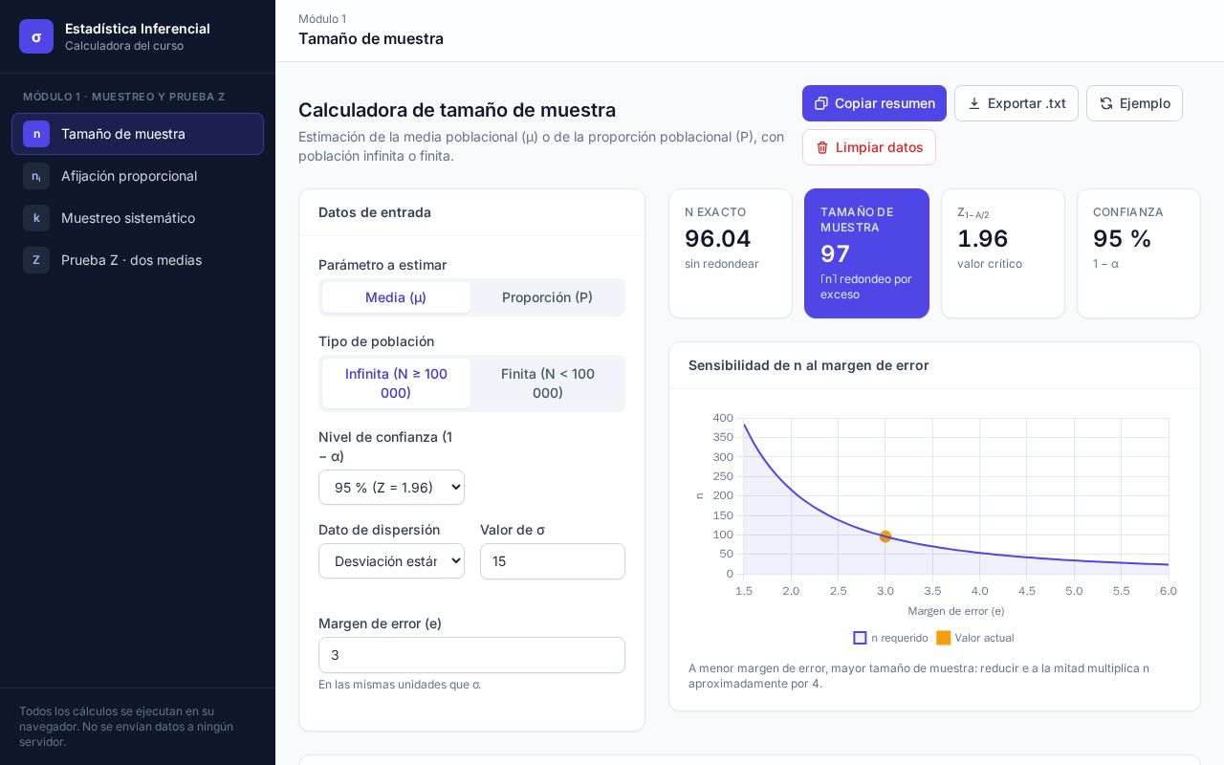Open Prueba Z · dos medias page

pos(138,260)
